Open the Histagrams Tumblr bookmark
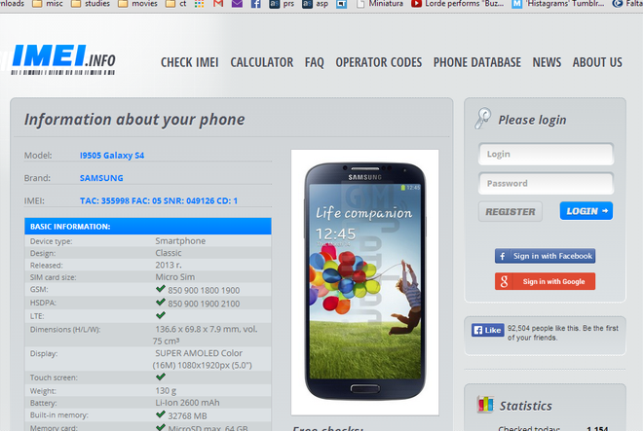643x431 pixels. [x=558, y=4]
